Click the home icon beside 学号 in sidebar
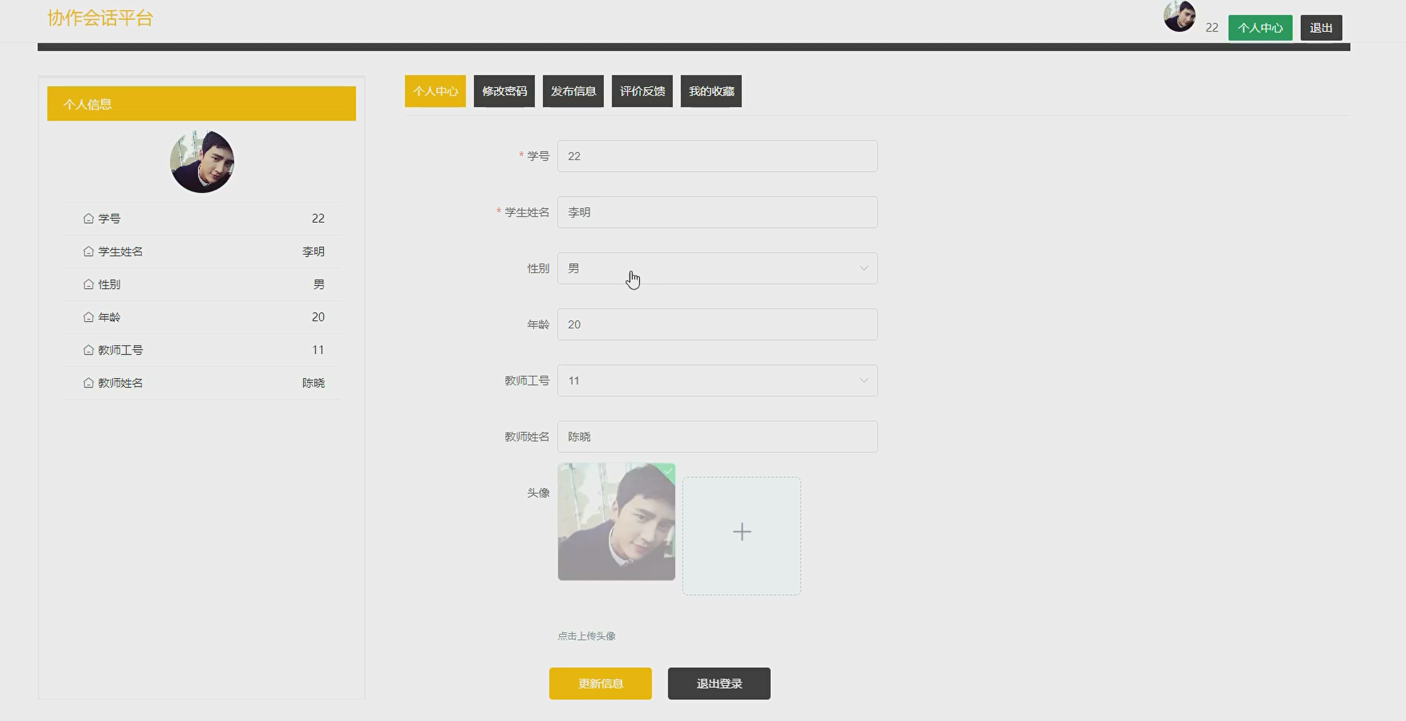 pyautogui.click(x=88, y=218)
